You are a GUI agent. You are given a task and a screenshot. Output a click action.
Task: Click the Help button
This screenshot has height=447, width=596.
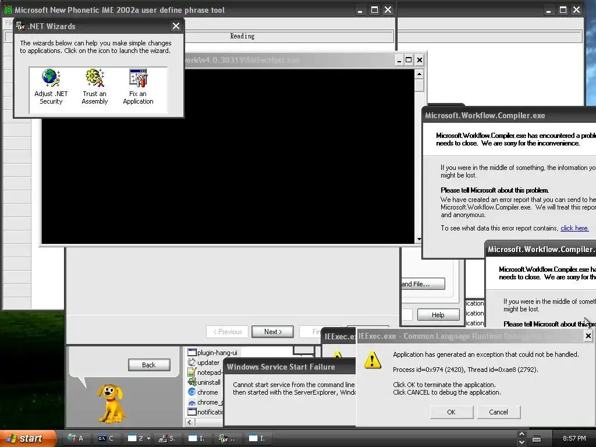[x=438, y=315]
